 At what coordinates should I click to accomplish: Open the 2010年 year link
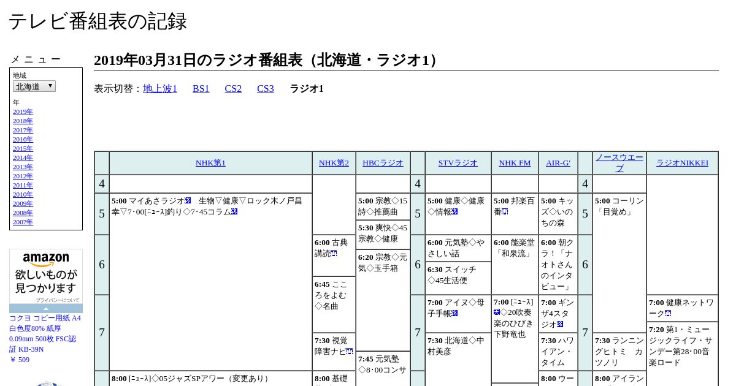click(23, 195)
